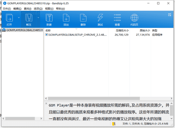Click the 添加 (Add files) icon
175x128 pixels.
tap(66, 18)
